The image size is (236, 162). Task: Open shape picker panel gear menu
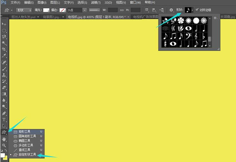point(215,18)
